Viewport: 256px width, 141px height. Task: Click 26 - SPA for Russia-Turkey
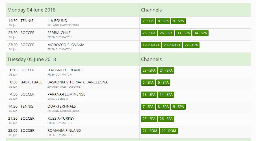tap(166, 119)
